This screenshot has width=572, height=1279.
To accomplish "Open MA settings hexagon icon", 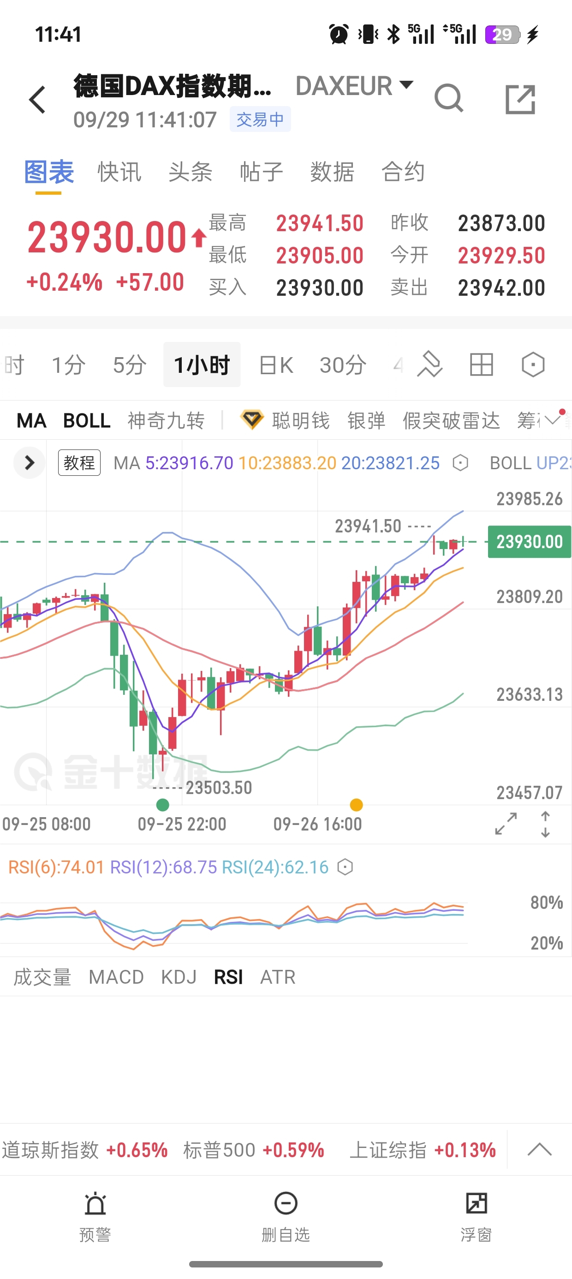I will 460,463.
